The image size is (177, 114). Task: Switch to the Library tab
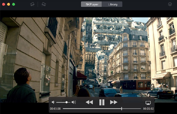coord(112,4)
